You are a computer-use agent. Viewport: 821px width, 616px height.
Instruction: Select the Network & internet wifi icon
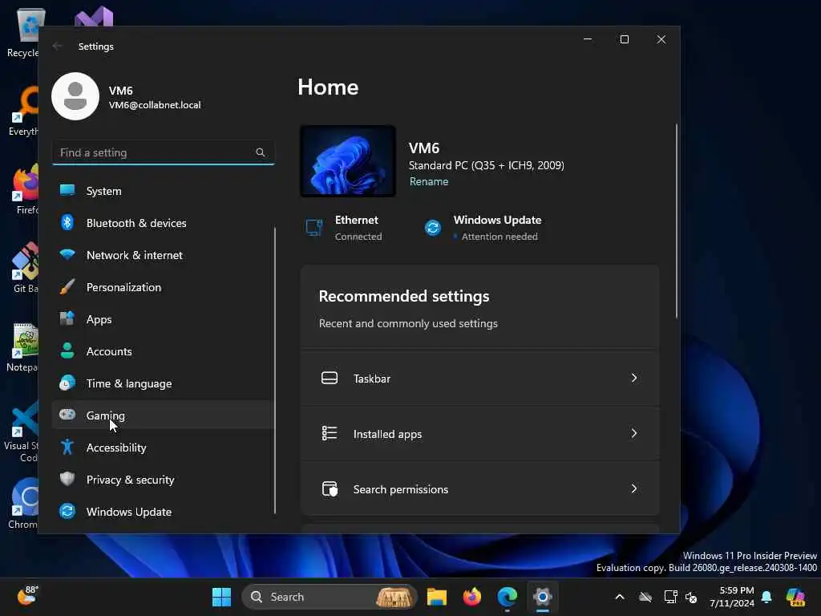(x=67, y=254)
